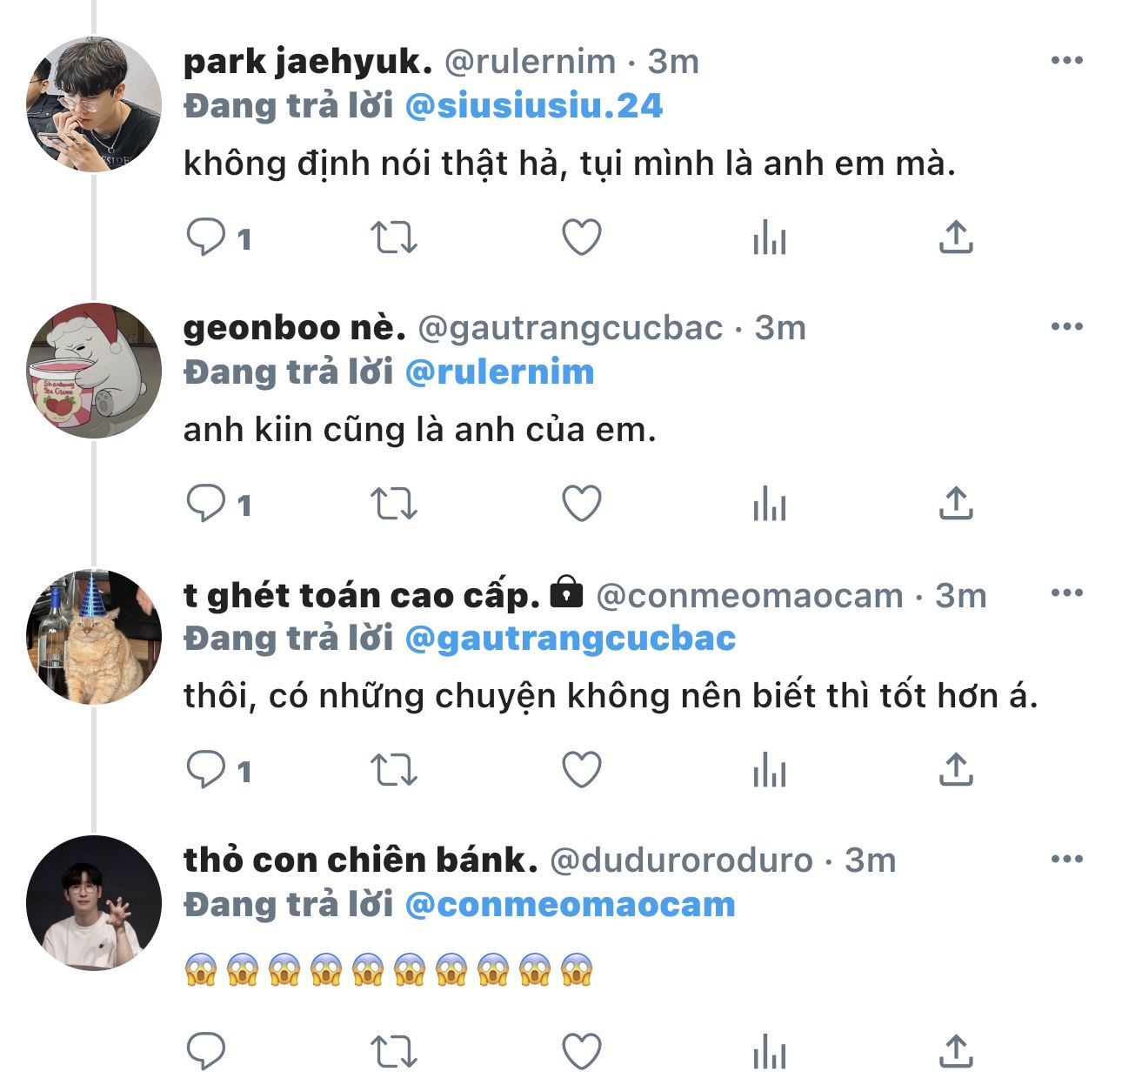
Task: Reply to thỏ con chiên bánk's emoji tweet
Action: pyautogui.click(x=207, y=1050)
